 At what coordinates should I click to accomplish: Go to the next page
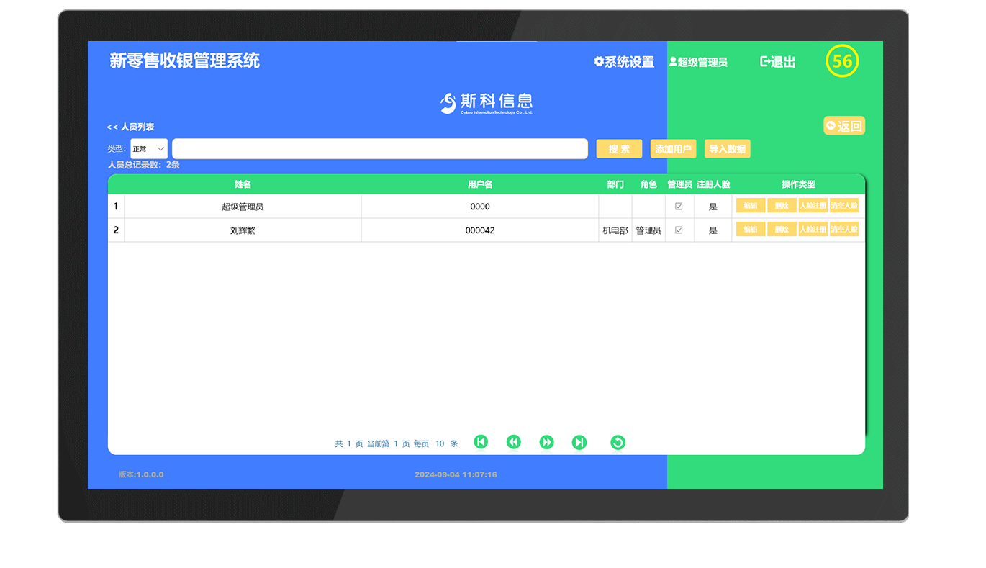547,442
